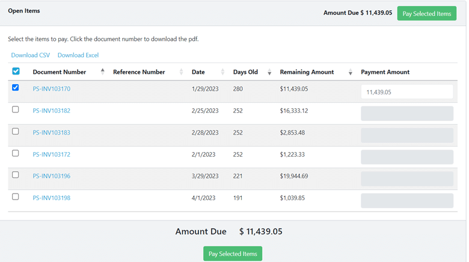Click the payment field in PS-INV103198 row
The height and width of the screenshot is (262, 469).
[x=407, y=201]
